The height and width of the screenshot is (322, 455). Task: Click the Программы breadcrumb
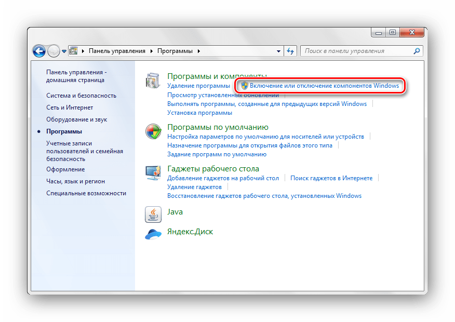pos(175,51)
